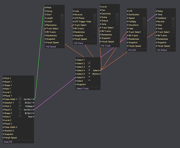Viewport: 180px width, 148px height.
Task: Click the M:S More node title
Action: pyautogui.click(x=78, y=43)
